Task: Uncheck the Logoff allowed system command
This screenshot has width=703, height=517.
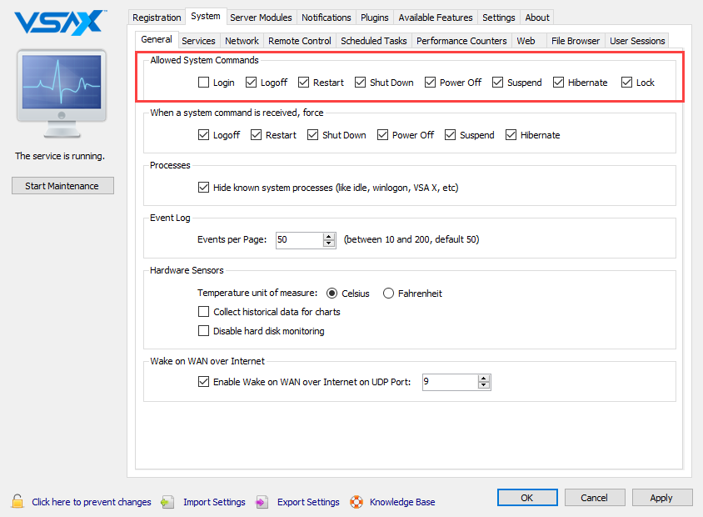Action: (248, 83)
